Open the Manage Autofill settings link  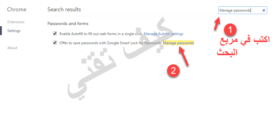[163, 34]
